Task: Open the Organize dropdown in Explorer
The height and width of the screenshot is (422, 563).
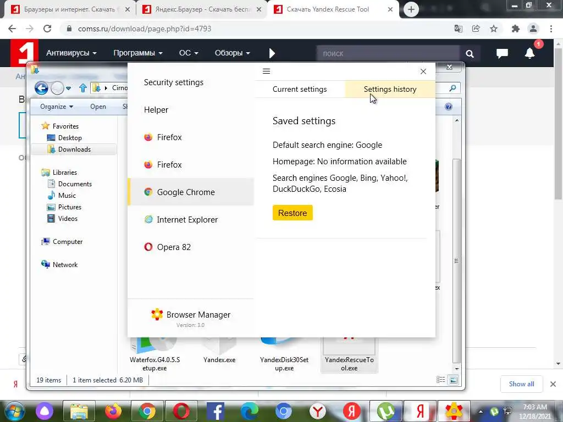Action: tap(57, 107)
